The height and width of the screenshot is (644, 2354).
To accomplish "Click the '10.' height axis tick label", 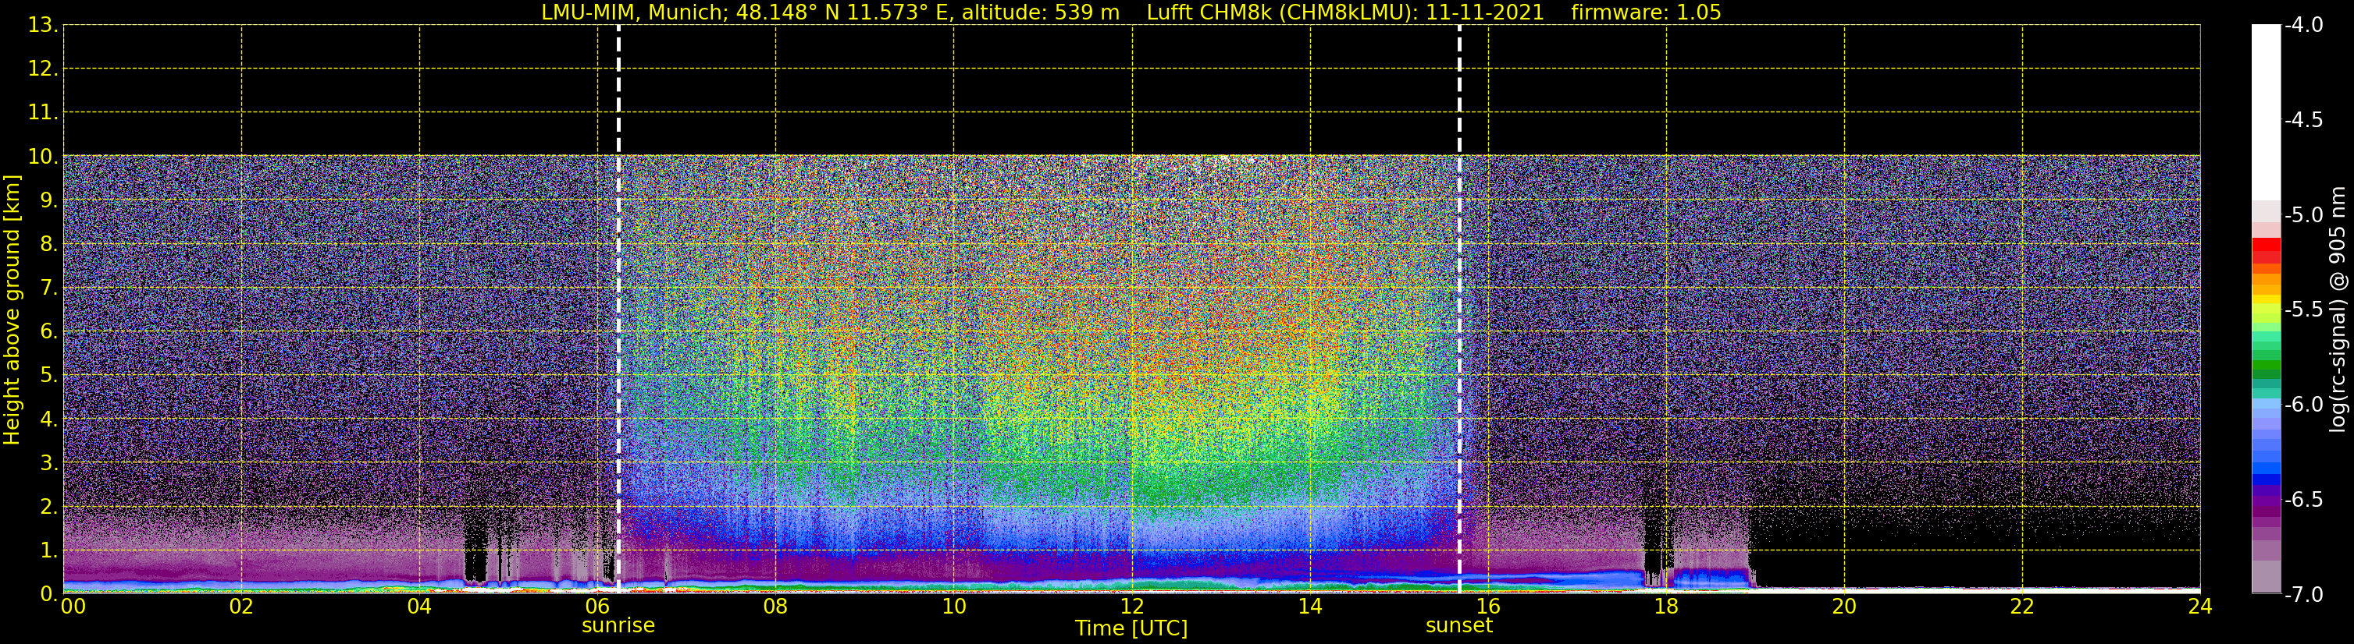I will (x=43, y=157).
